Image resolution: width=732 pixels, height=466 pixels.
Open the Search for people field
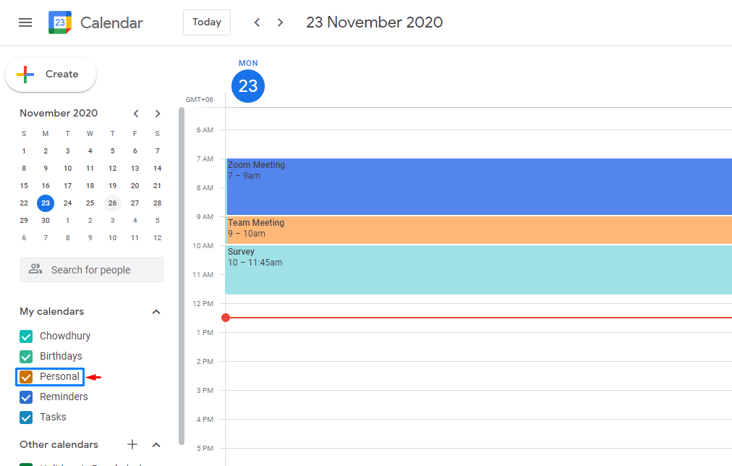point(91,269)
